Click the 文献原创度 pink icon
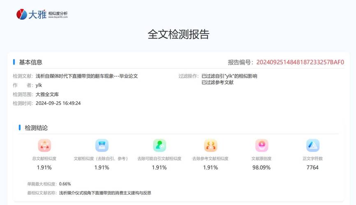Image resolution: width=356 pixels, height=205 pixels. (x=261, y=146)
